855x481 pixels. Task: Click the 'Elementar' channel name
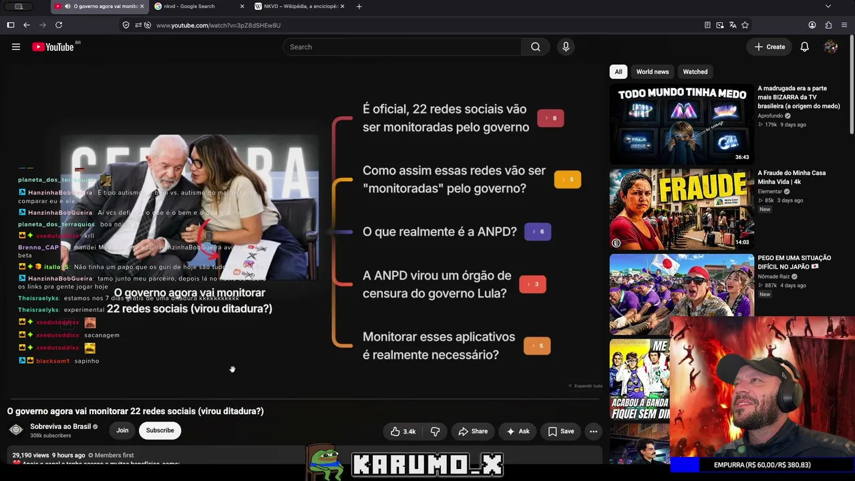770,192
